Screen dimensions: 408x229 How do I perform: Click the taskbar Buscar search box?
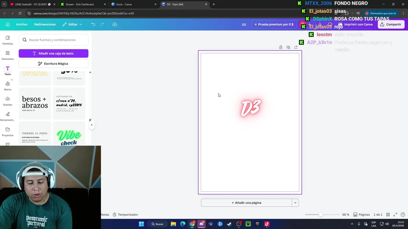157,224
